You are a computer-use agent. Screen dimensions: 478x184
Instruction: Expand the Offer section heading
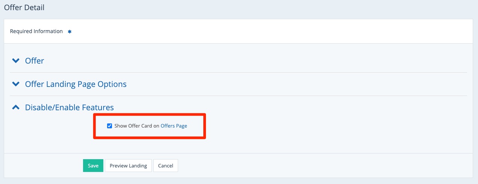(35, 61)
